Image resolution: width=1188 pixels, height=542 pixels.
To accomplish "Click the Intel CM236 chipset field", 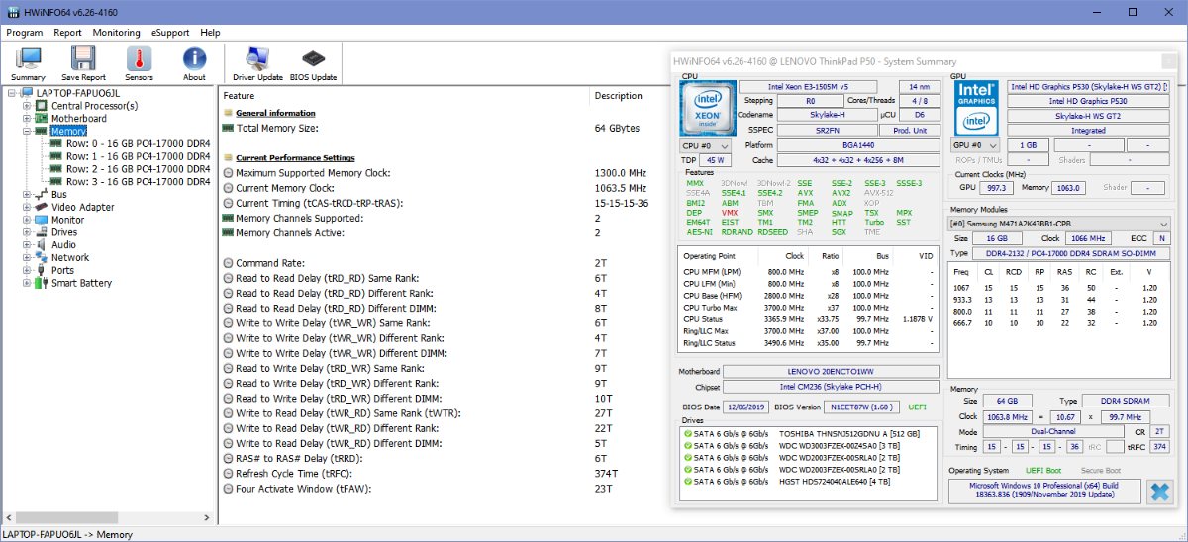I will click(832, 386).
